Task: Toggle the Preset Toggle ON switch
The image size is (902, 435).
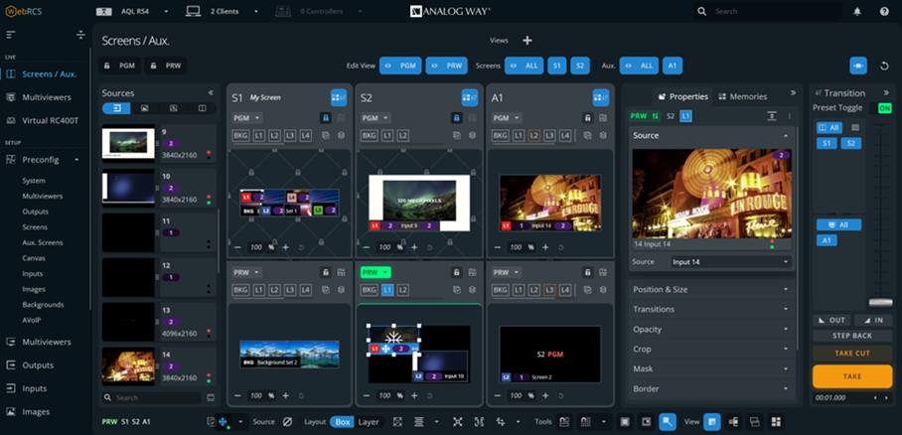Action: tap(883, 108)
